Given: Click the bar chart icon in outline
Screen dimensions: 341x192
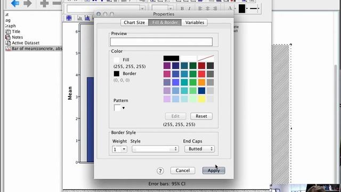Looking at the screenshot, I should coord(8,49).
